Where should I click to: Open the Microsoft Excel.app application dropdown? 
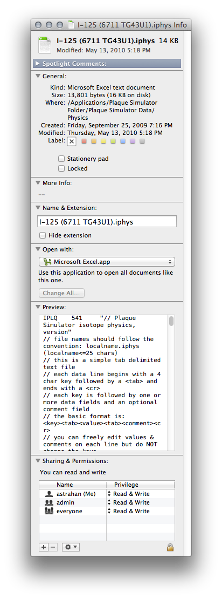107,262
